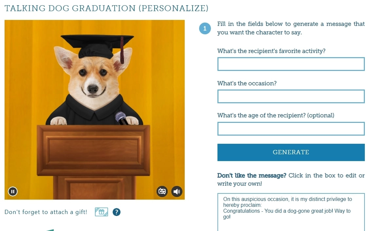Focus the favorite activity input field
The width and height of the screenshot is (374, 231).
point(291,64)
